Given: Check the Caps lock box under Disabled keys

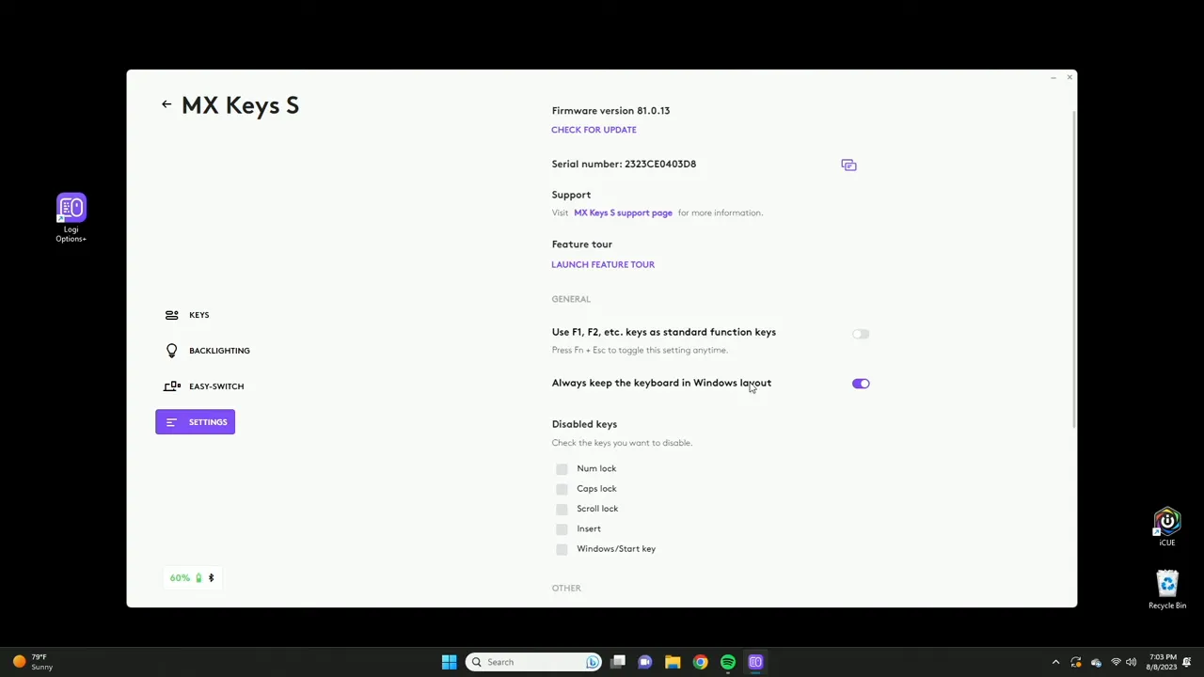Looking at the screenshot, I should click(562, 488).
